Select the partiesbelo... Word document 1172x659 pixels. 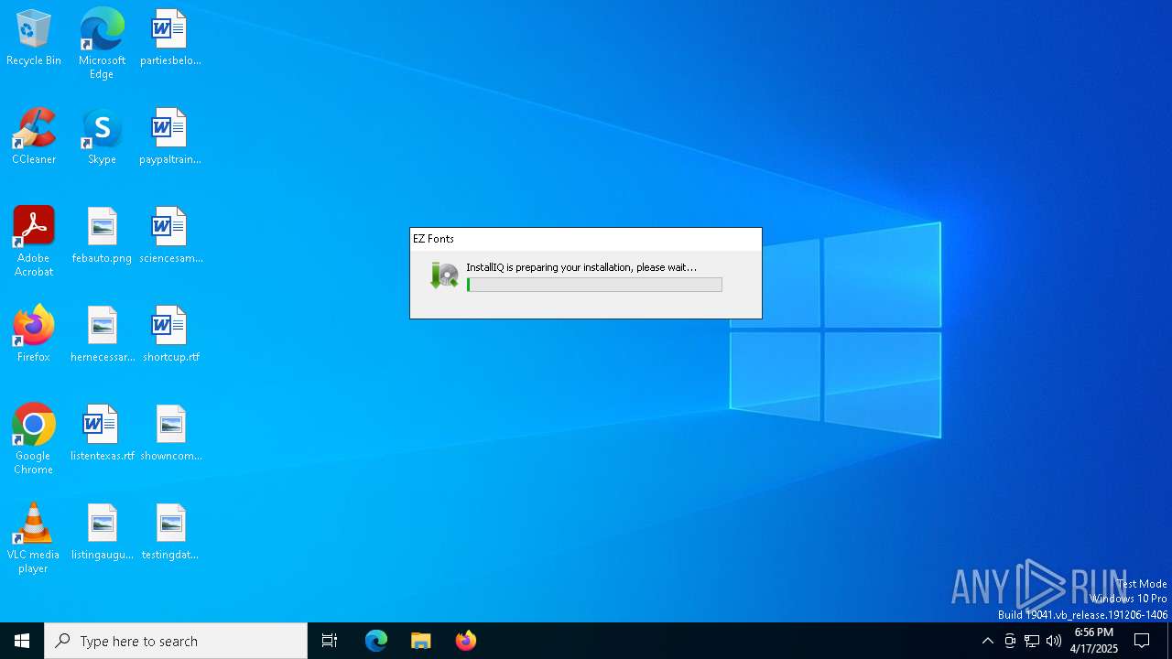coord(170,38)
